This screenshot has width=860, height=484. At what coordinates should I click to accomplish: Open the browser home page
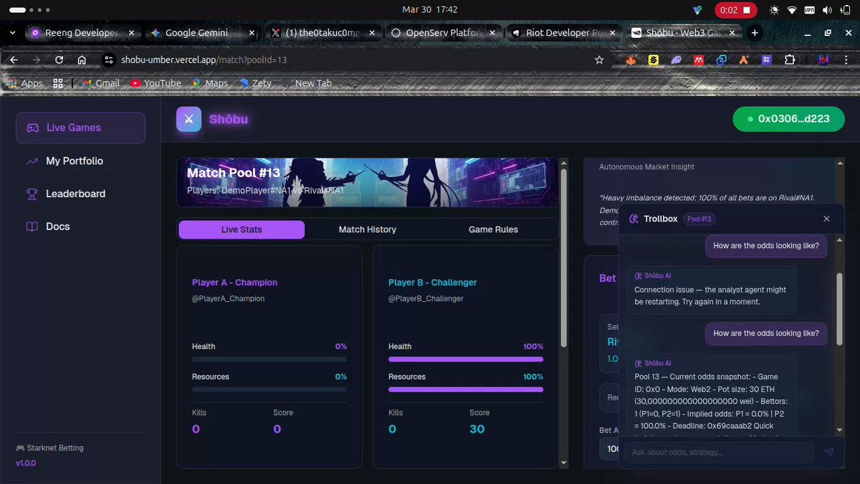point(82,60)
